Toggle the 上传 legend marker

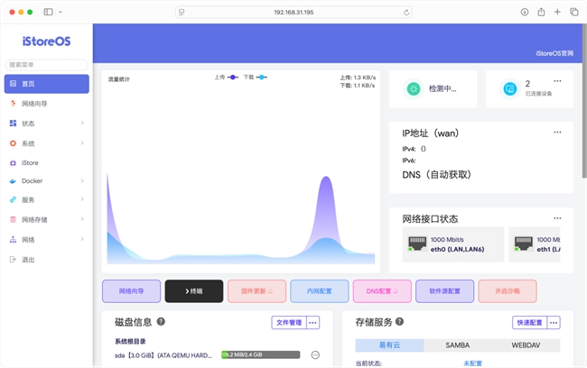pos(233,77)
